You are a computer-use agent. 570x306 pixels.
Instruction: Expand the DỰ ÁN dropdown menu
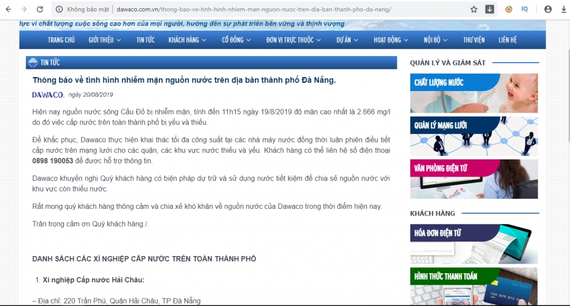pyautogui.click(x=347, y=40)
